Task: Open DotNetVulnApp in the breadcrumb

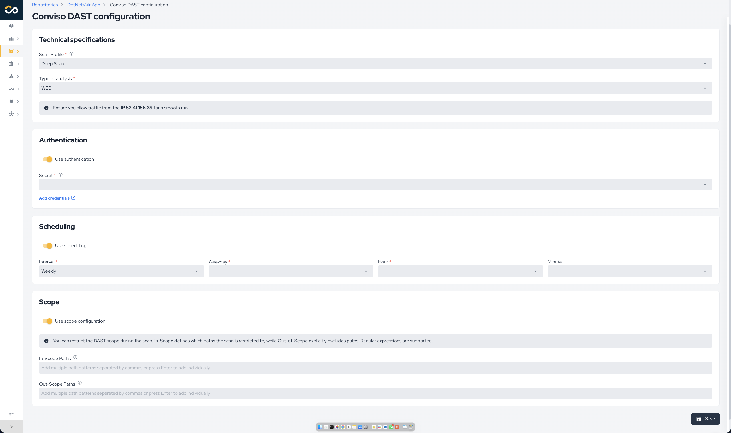Action: 84,5
